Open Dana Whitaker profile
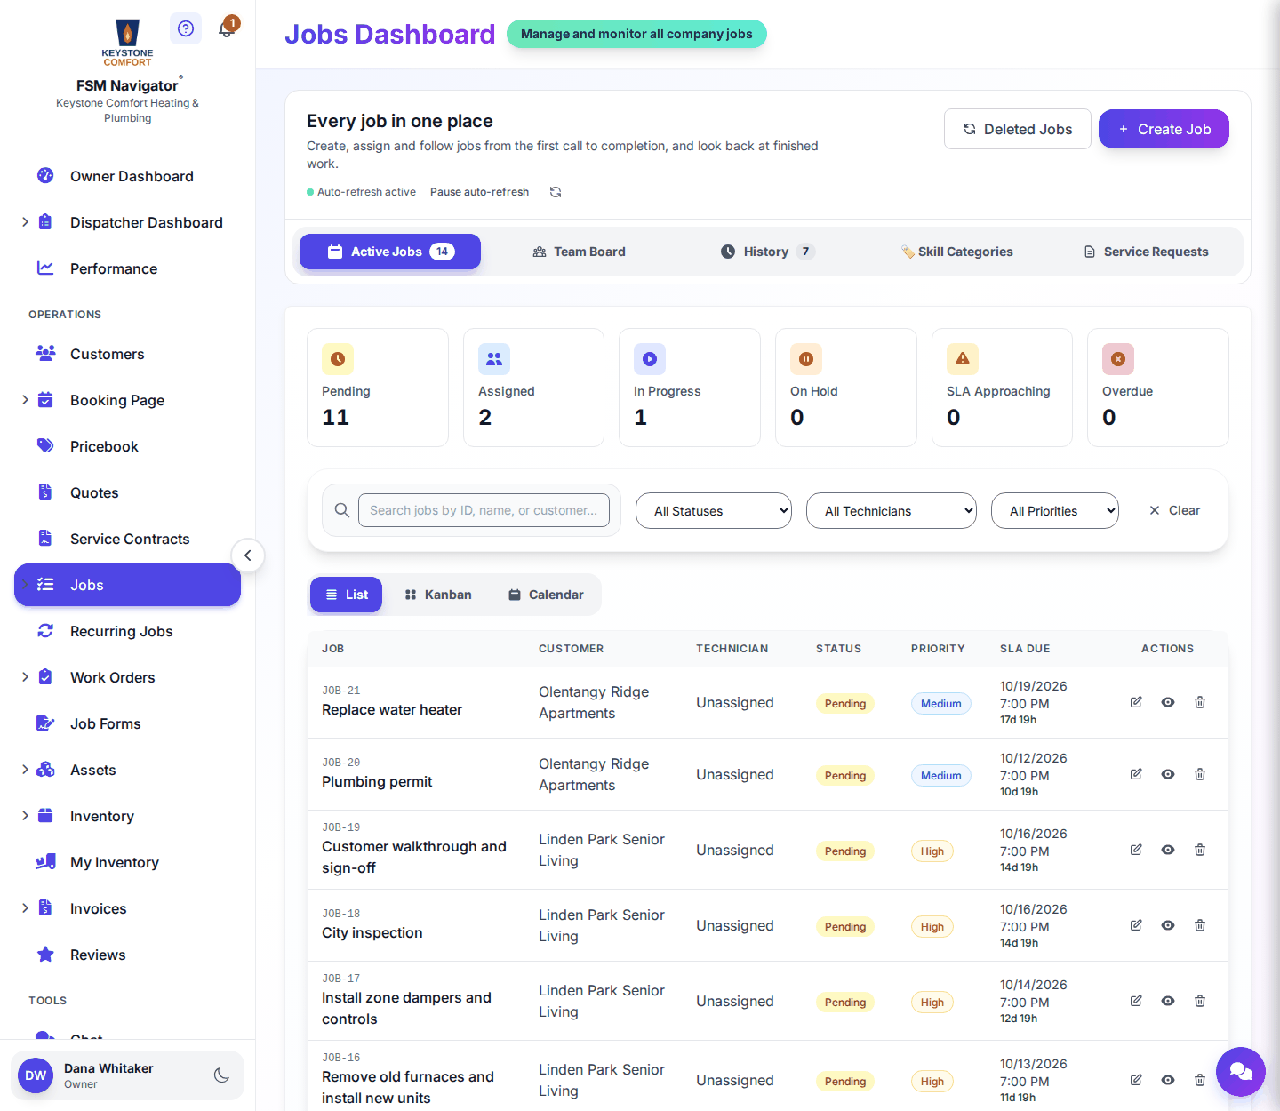 (127, 1075)
